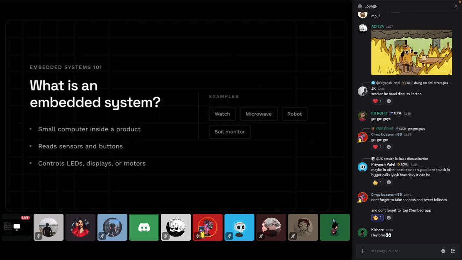Viewport: 462px width, 260px height.
Task: Click Kishore's avatar in chat
Action: [363, 233]
